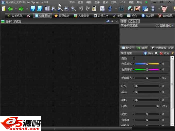Switch to the 自动优化 tab
This screenshot has width=175, height=131.
(15, 16)
